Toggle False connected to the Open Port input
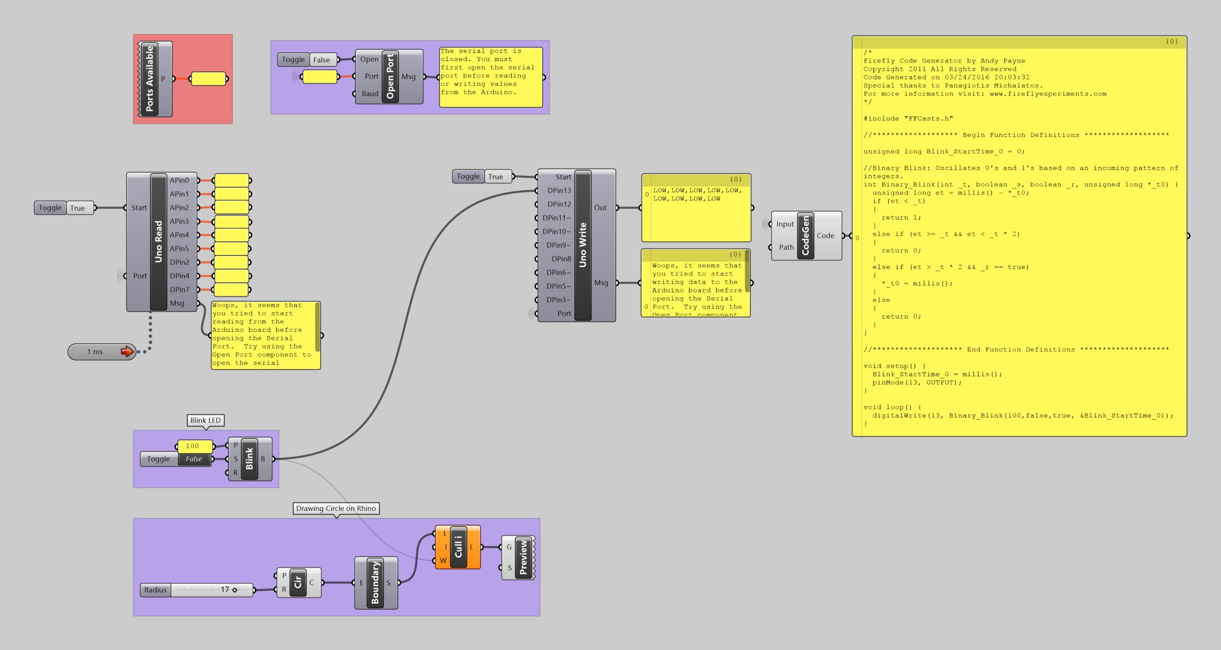 tap(322, 59)
